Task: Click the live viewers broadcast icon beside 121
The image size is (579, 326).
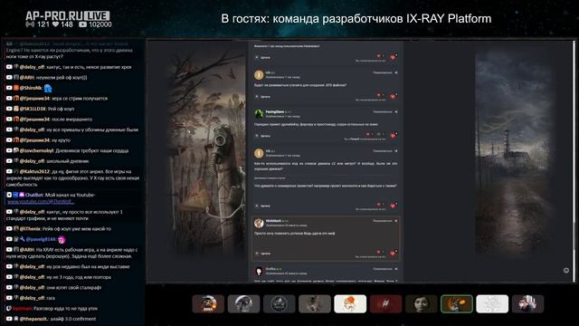Action: (x=30, y=24)
